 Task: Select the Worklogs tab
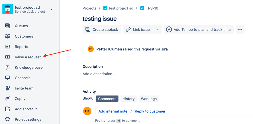(x=149, y=99)
